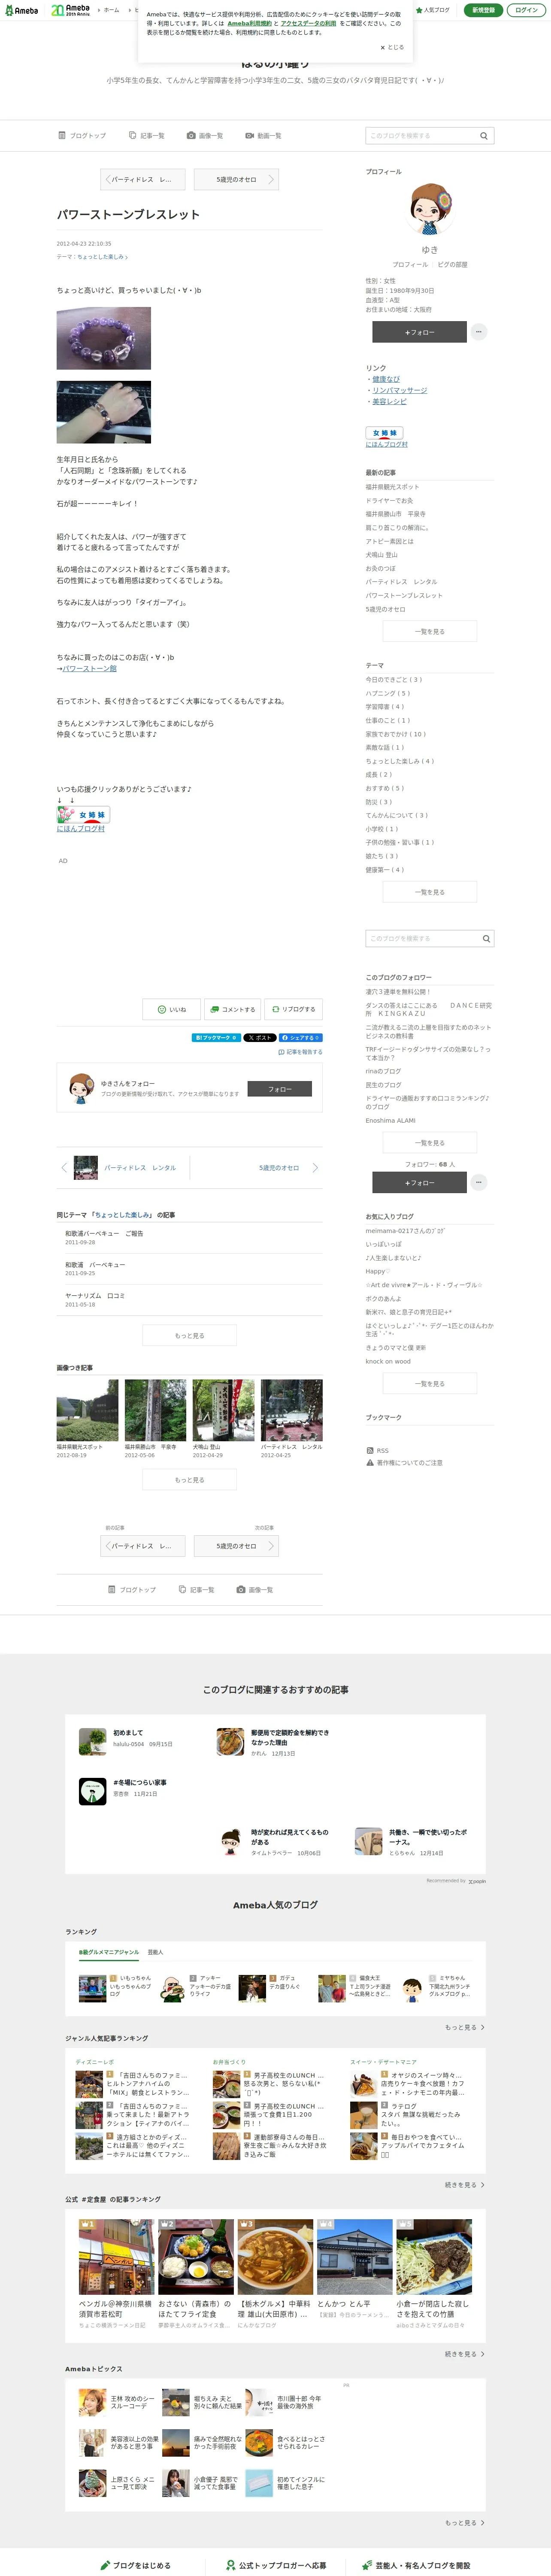Open the more options (…) beside the profile follow button
This screenshot has height=2576, width=551.
tap(479, 332)
